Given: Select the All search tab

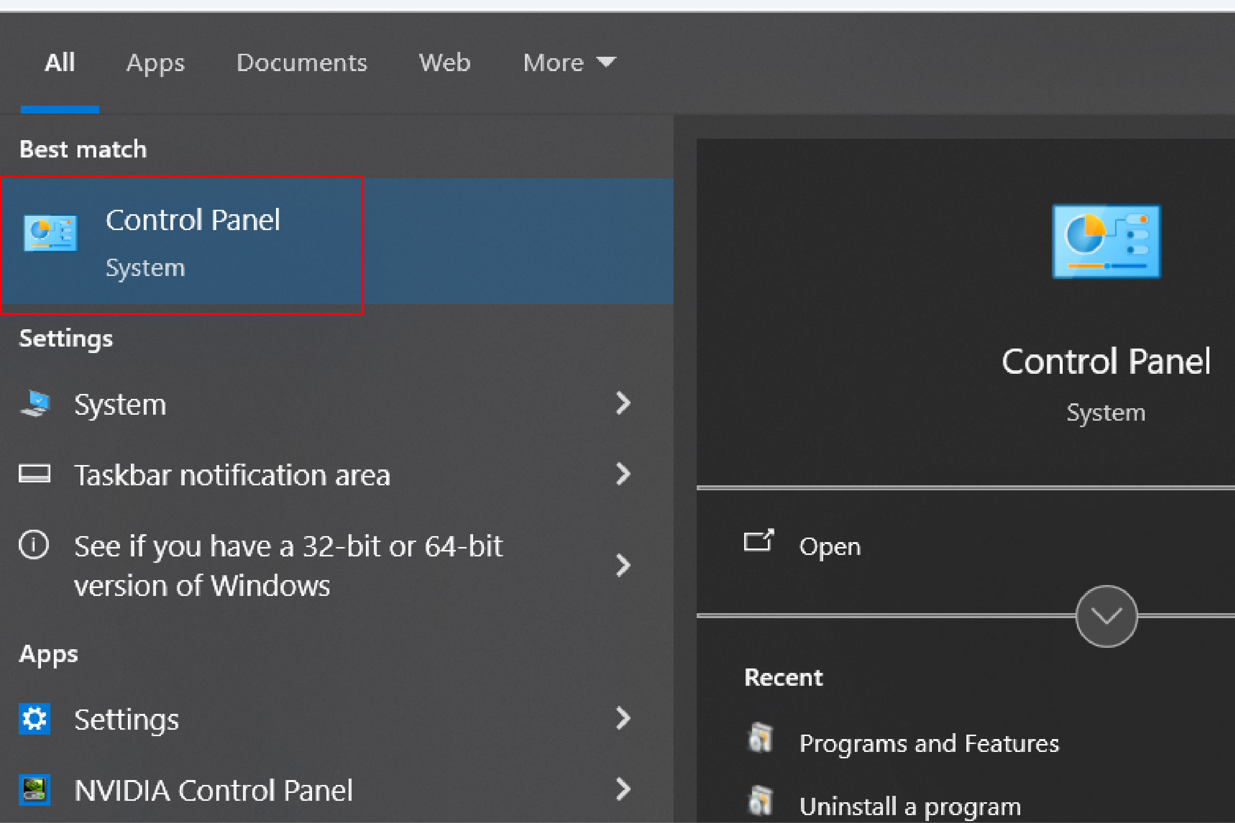Looking at the screenshot, I should point(60,63).
